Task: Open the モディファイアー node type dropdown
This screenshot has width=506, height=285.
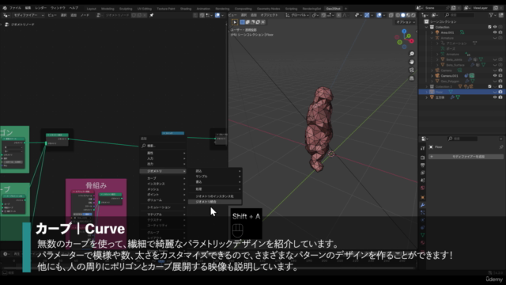Action: tap(28, 15)
